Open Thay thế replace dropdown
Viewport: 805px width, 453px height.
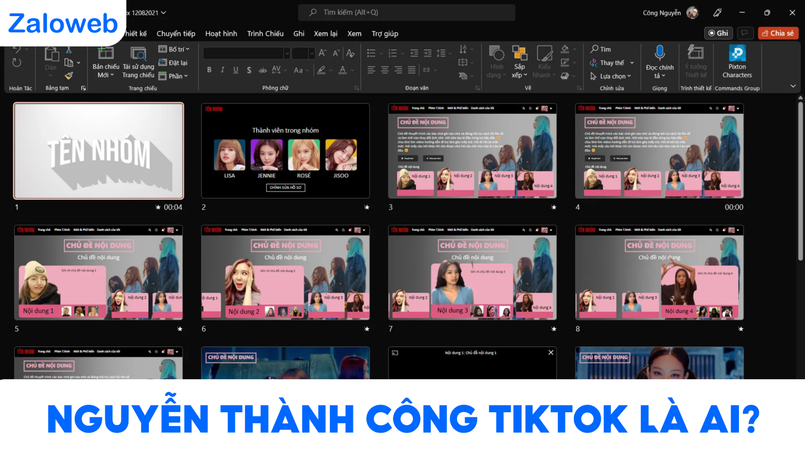coord(612,63)
